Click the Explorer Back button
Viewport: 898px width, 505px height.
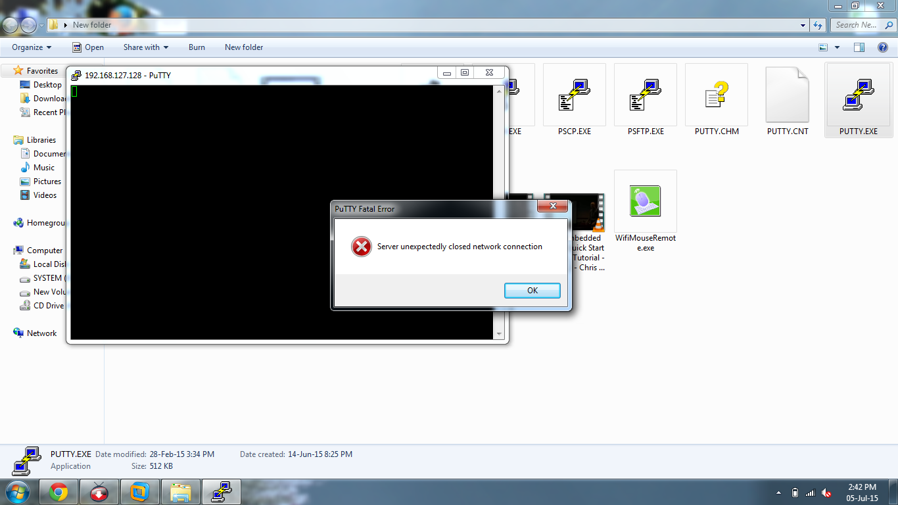[11, 25]
